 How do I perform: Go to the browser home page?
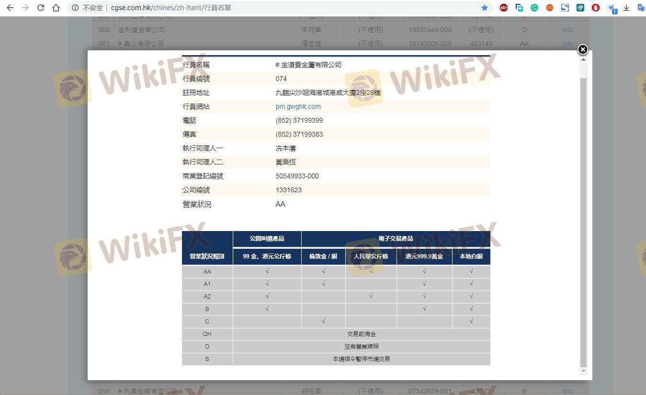click(x=56, y=8)
